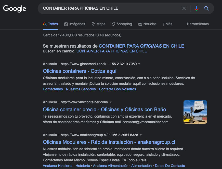Search instead for CONTAINER PARA PFICINAS EN CHILE
The image size is (222, 169).
112,51
